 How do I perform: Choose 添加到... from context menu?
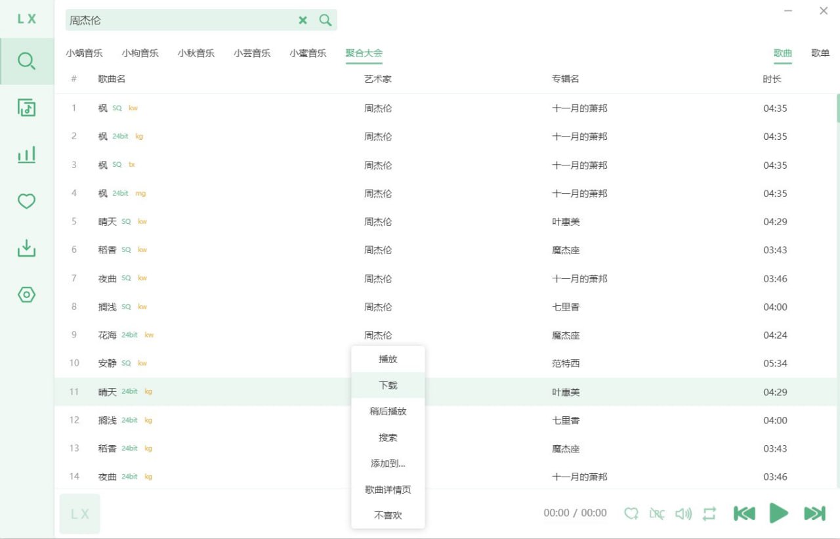click(388, 464)
